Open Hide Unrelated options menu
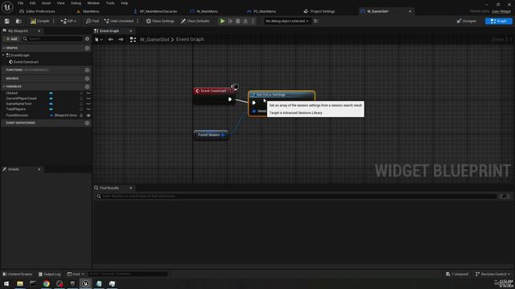Image resolution: width=515 pixels, height=289 pixels. [138, 21]
